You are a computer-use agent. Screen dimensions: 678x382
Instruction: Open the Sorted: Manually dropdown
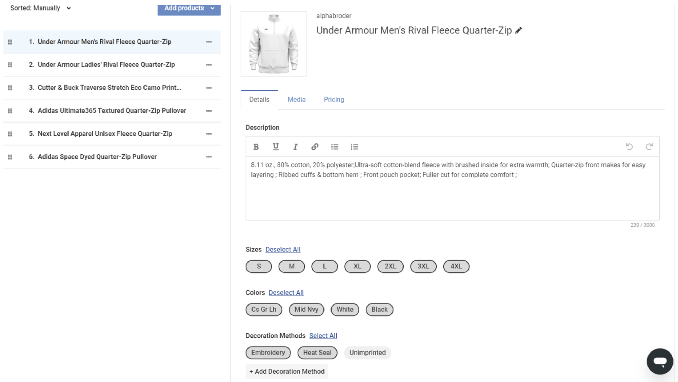tap(40, 8)
